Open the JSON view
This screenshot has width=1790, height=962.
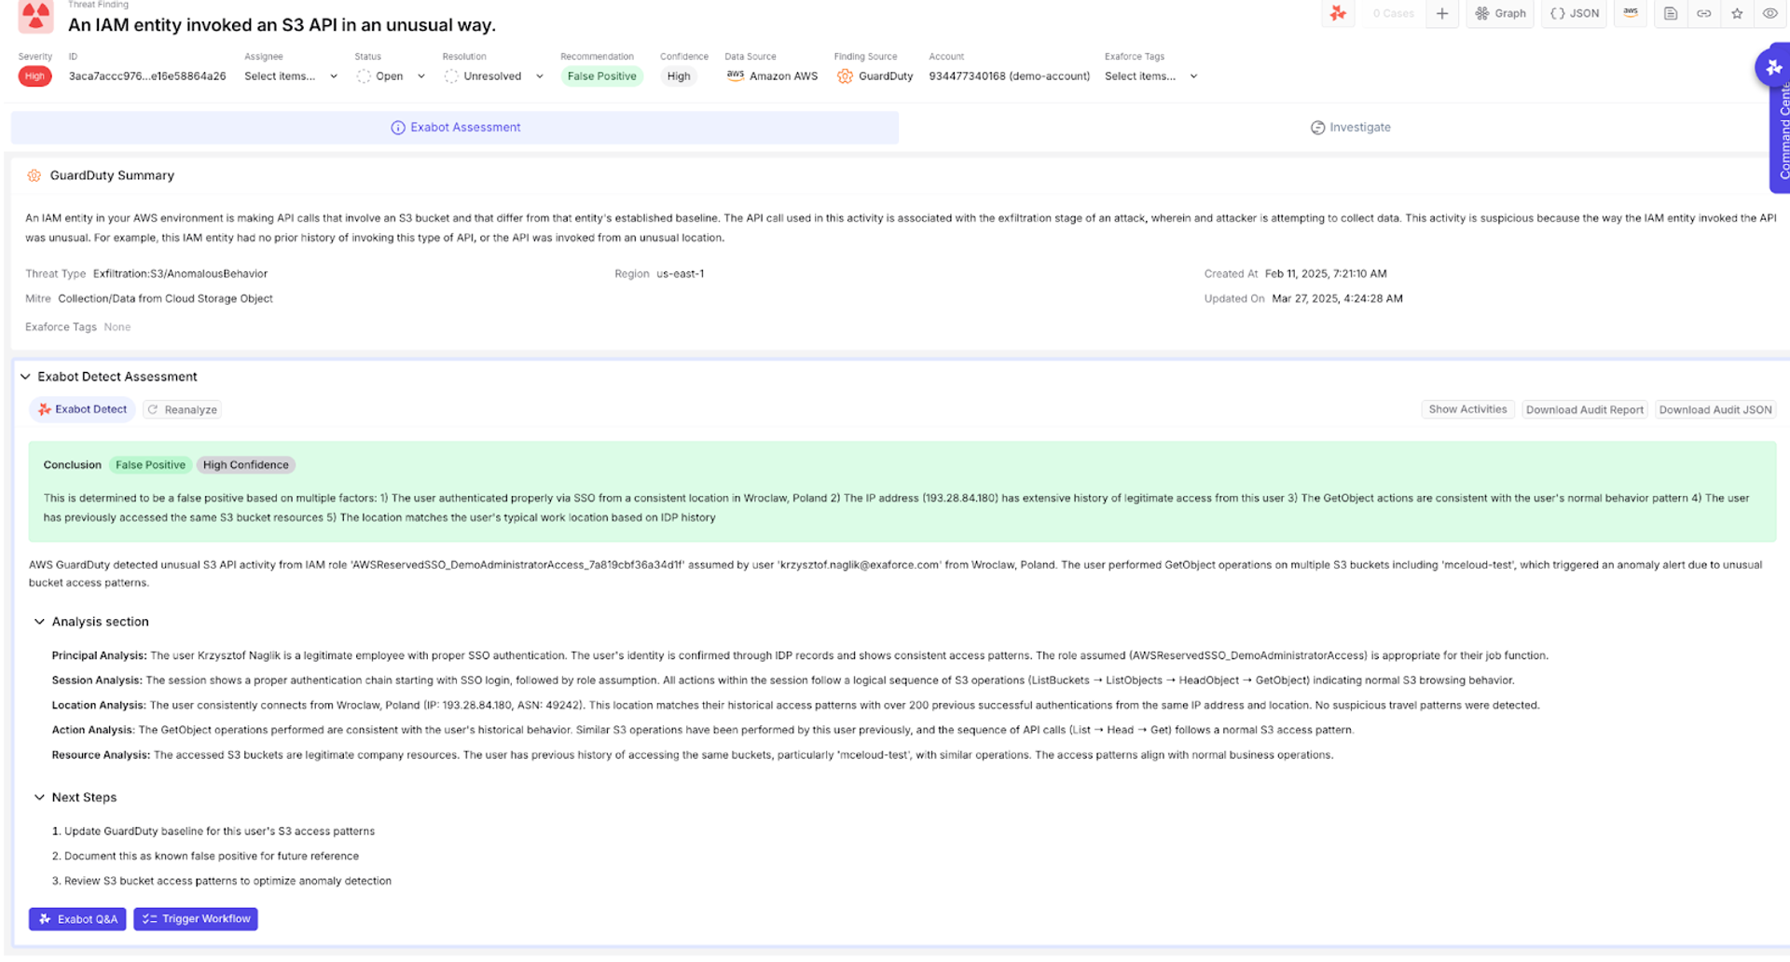click(1575, 14)
